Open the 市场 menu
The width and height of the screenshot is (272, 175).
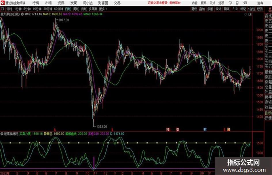48,3
